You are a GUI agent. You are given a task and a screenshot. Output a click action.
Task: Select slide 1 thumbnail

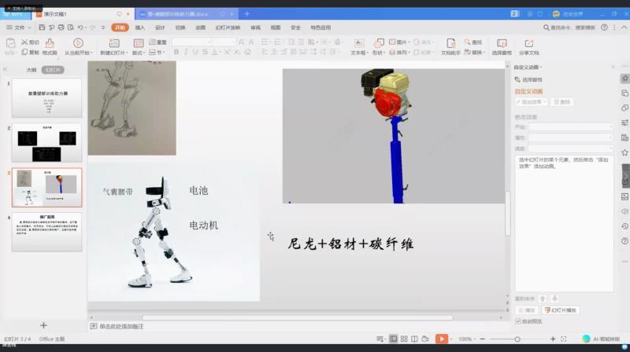click(46, 97)
